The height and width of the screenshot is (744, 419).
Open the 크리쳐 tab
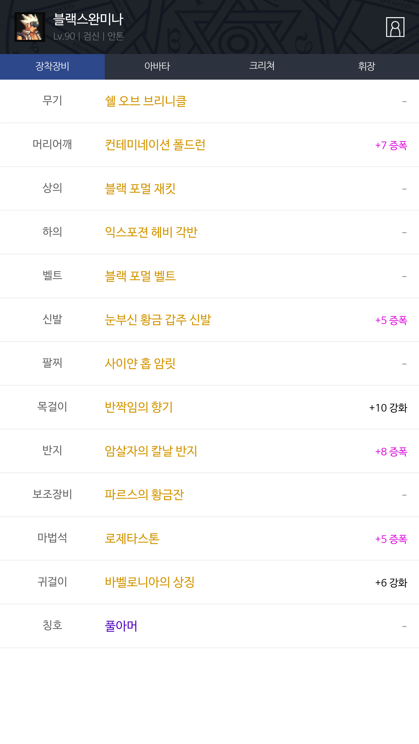tap(262, 67)
